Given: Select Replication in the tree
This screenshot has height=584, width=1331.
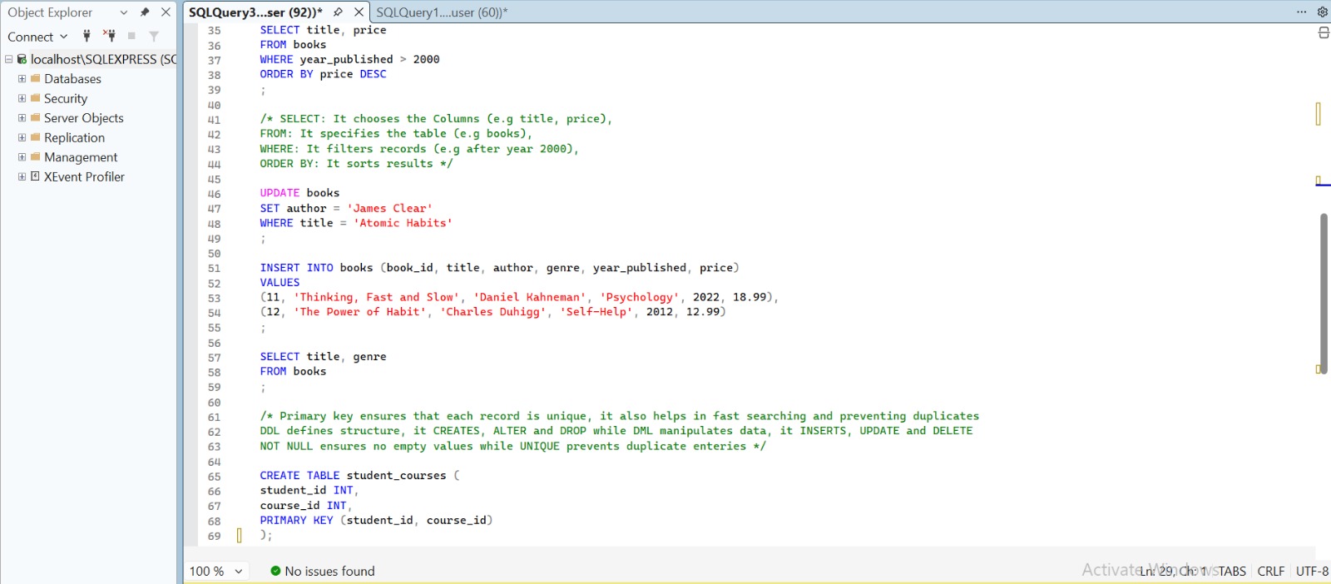Looking at the screenshot, I should tap(74, 137).
